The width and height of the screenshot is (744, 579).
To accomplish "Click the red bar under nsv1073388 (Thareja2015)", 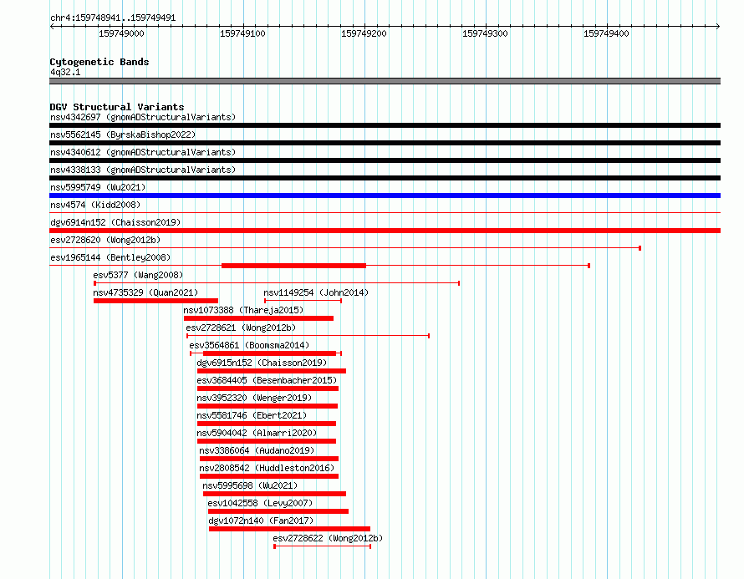I will click(258, 318).
